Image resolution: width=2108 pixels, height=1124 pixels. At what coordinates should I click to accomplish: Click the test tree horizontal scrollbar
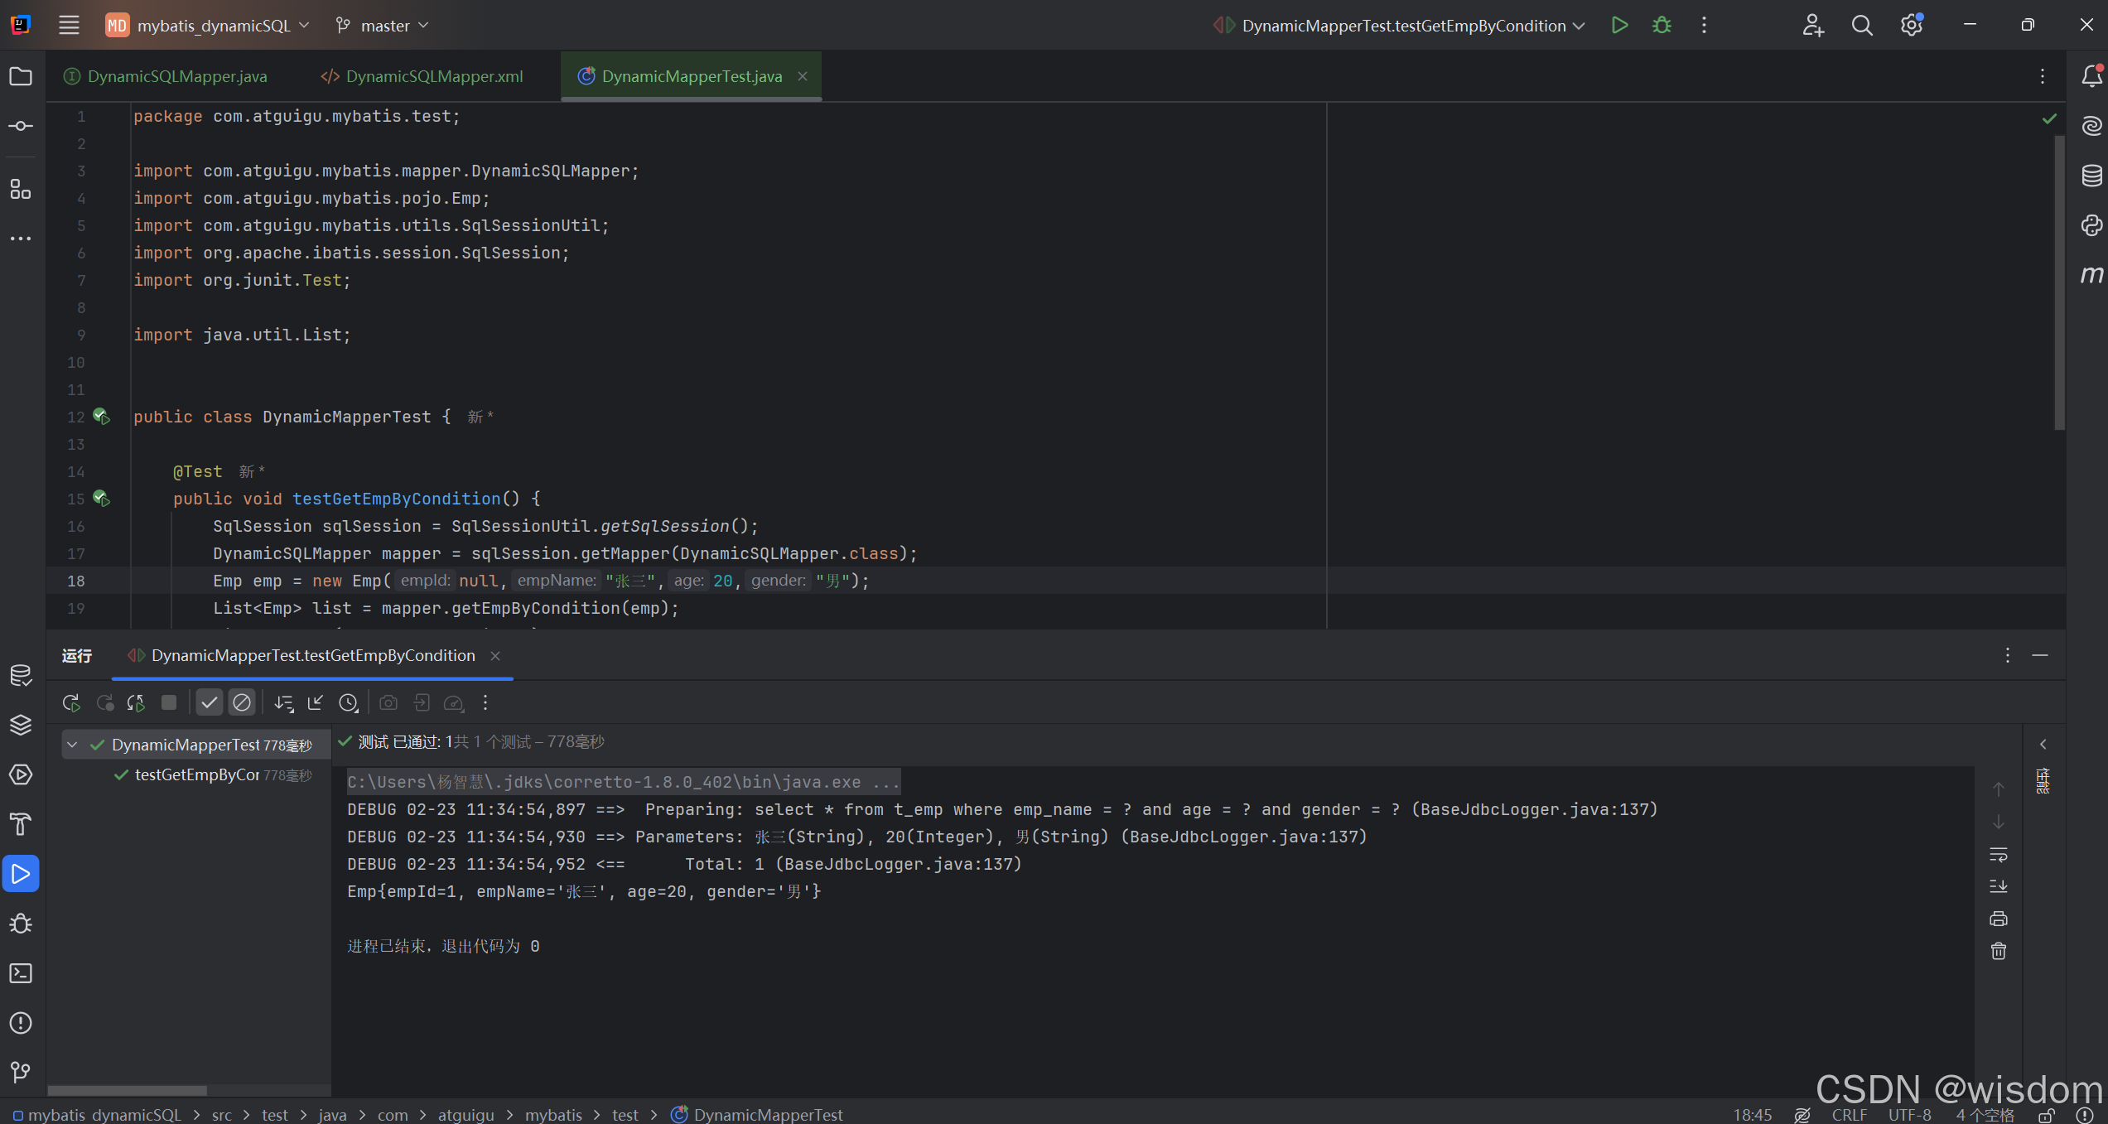(x=128, y=1090)
